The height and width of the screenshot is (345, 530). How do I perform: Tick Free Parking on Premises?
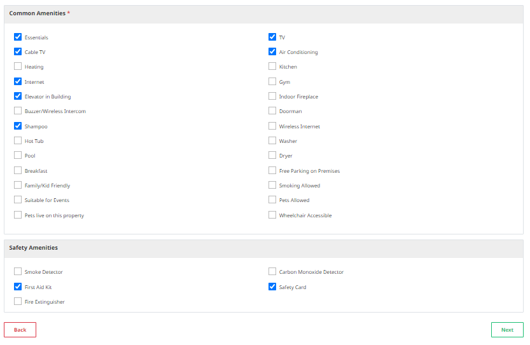tap(272, 171)
